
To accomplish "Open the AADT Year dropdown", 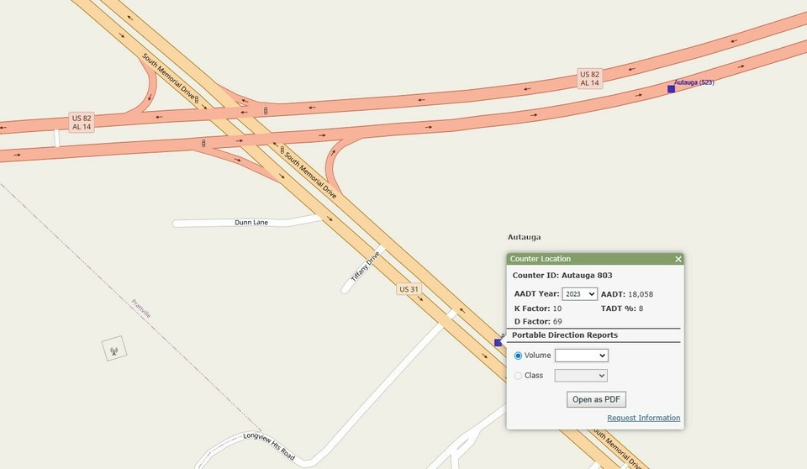I will coord(579,294).
